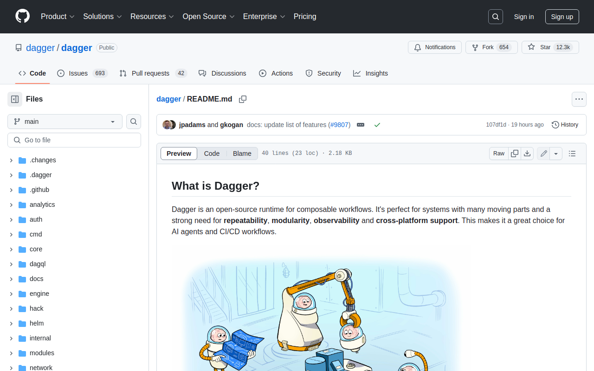
Task: Open edit options caret dropdown
Action: click(556, 154)
